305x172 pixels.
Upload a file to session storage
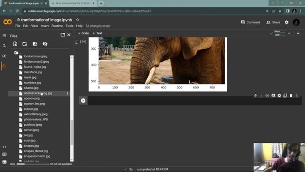tap(15, 44)
